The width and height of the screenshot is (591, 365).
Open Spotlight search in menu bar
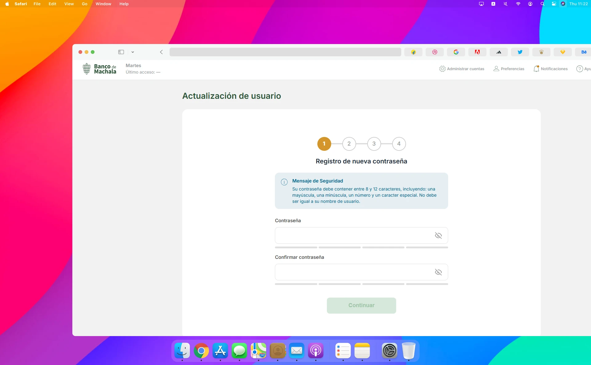coord(542,4)
